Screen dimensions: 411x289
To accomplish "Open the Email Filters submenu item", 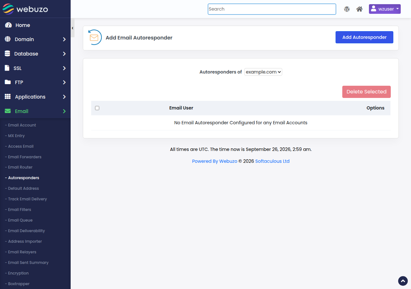I will point(18,210).
